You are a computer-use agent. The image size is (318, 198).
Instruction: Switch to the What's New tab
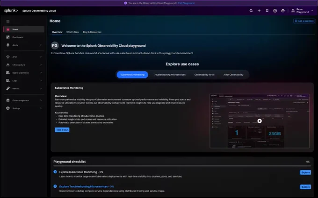72,32
